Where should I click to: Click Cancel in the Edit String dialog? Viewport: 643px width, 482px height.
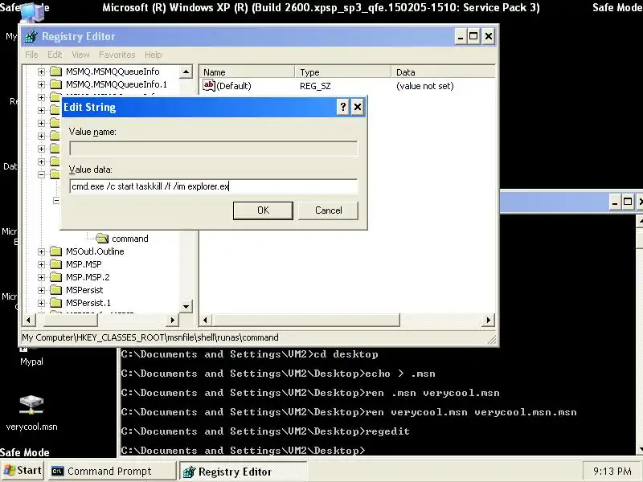tap(328, 210)
